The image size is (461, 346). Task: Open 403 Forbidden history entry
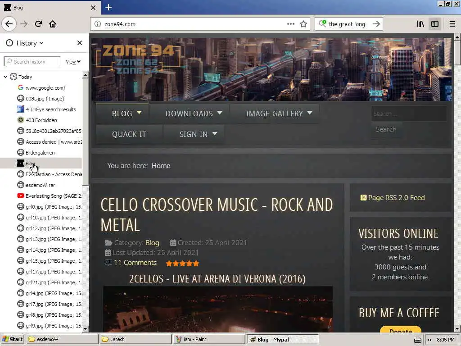click(x=37, y=120)
